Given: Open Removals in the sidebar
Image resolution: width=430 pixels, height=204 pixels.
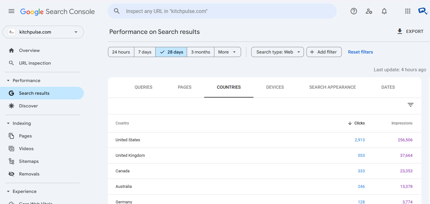Looking at the screenshot, I should (x=42, y=174).
